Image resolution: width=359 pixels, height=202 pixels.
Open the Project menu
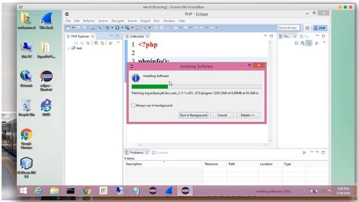click(x=145, y=21)
